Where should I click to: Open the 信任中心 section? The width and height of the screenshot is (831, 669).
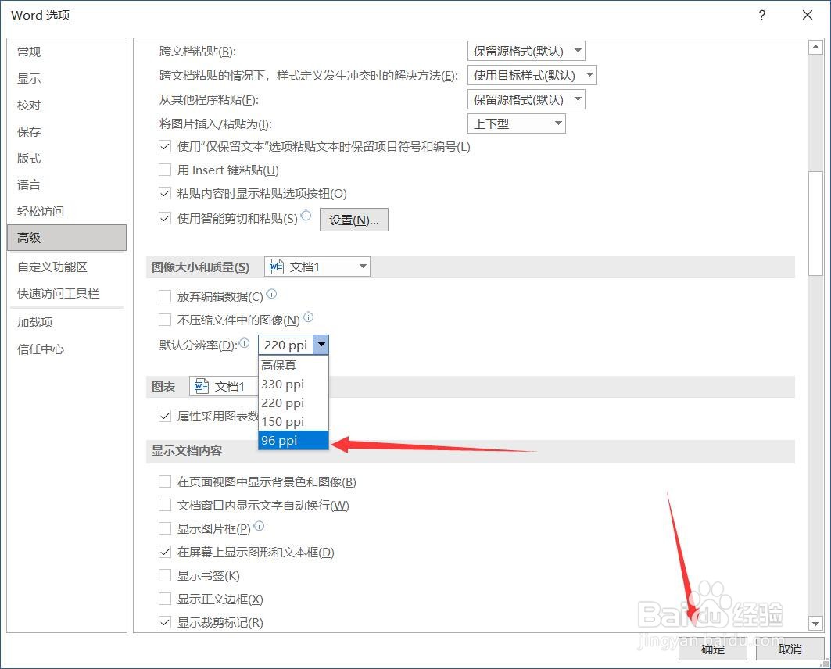click(x=40, y=349)
